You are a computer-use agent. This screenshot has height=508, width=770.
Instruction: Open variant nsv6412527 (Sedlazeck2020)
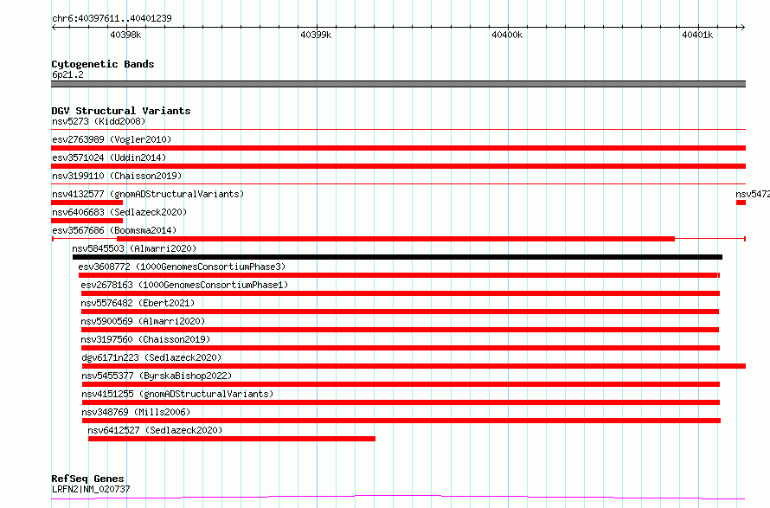coord(155,430)
